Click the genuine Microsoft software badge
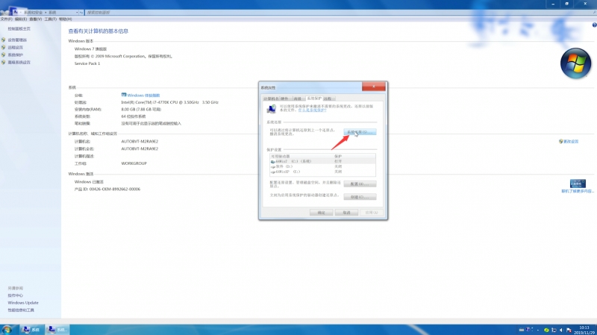 578,184
